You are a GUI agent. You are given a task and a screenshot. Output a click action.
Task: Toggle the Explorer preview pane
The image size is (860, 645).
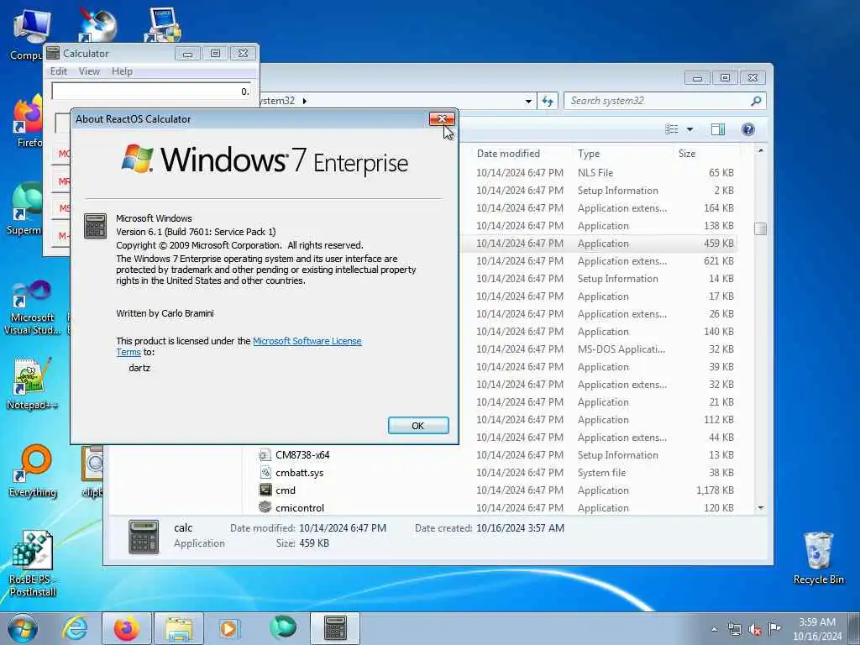click(x=718, y=129)
